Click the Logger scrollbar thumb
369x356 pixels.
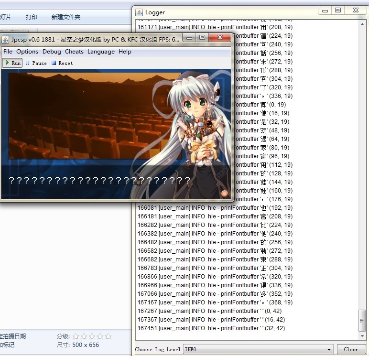[363, 320]
